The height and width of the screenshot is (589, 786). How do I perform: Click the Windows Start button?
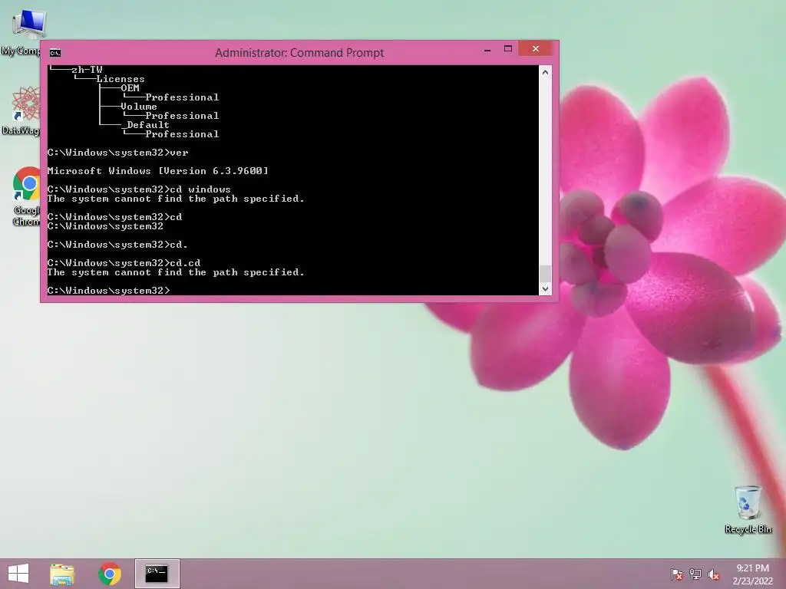18,574
